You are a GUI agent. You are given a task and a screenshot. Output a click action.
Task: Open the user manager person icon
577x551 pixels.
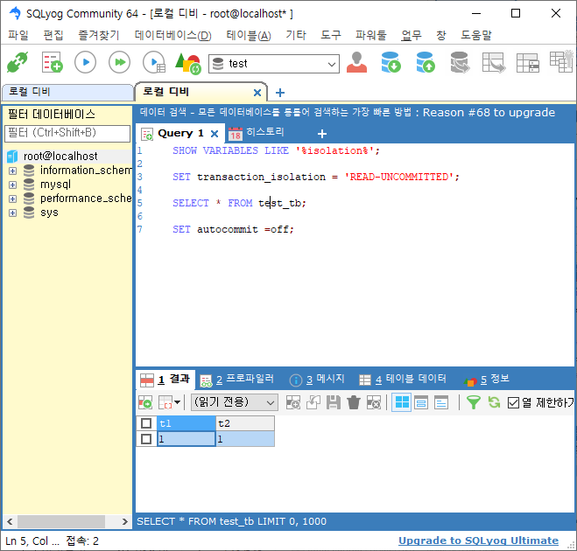[356, 62]
